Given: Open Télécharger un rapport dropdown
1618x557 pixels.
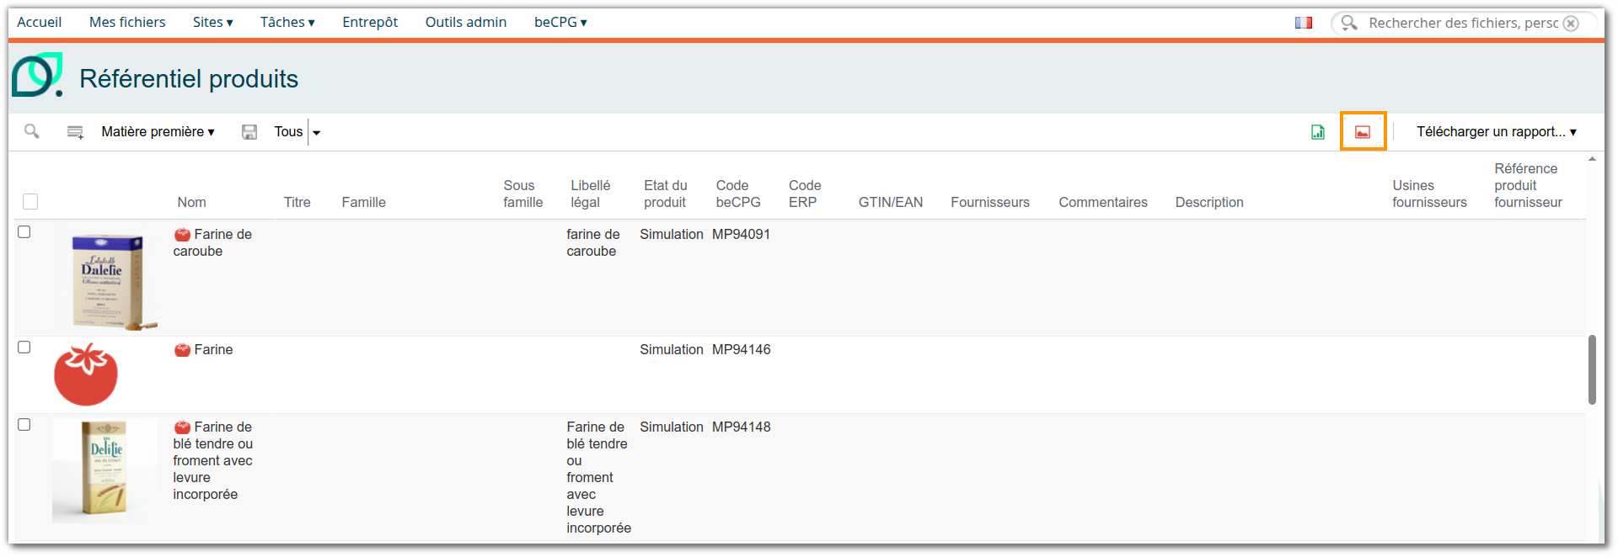Looking at the screenshot, I should click(x=1496, y=132).
